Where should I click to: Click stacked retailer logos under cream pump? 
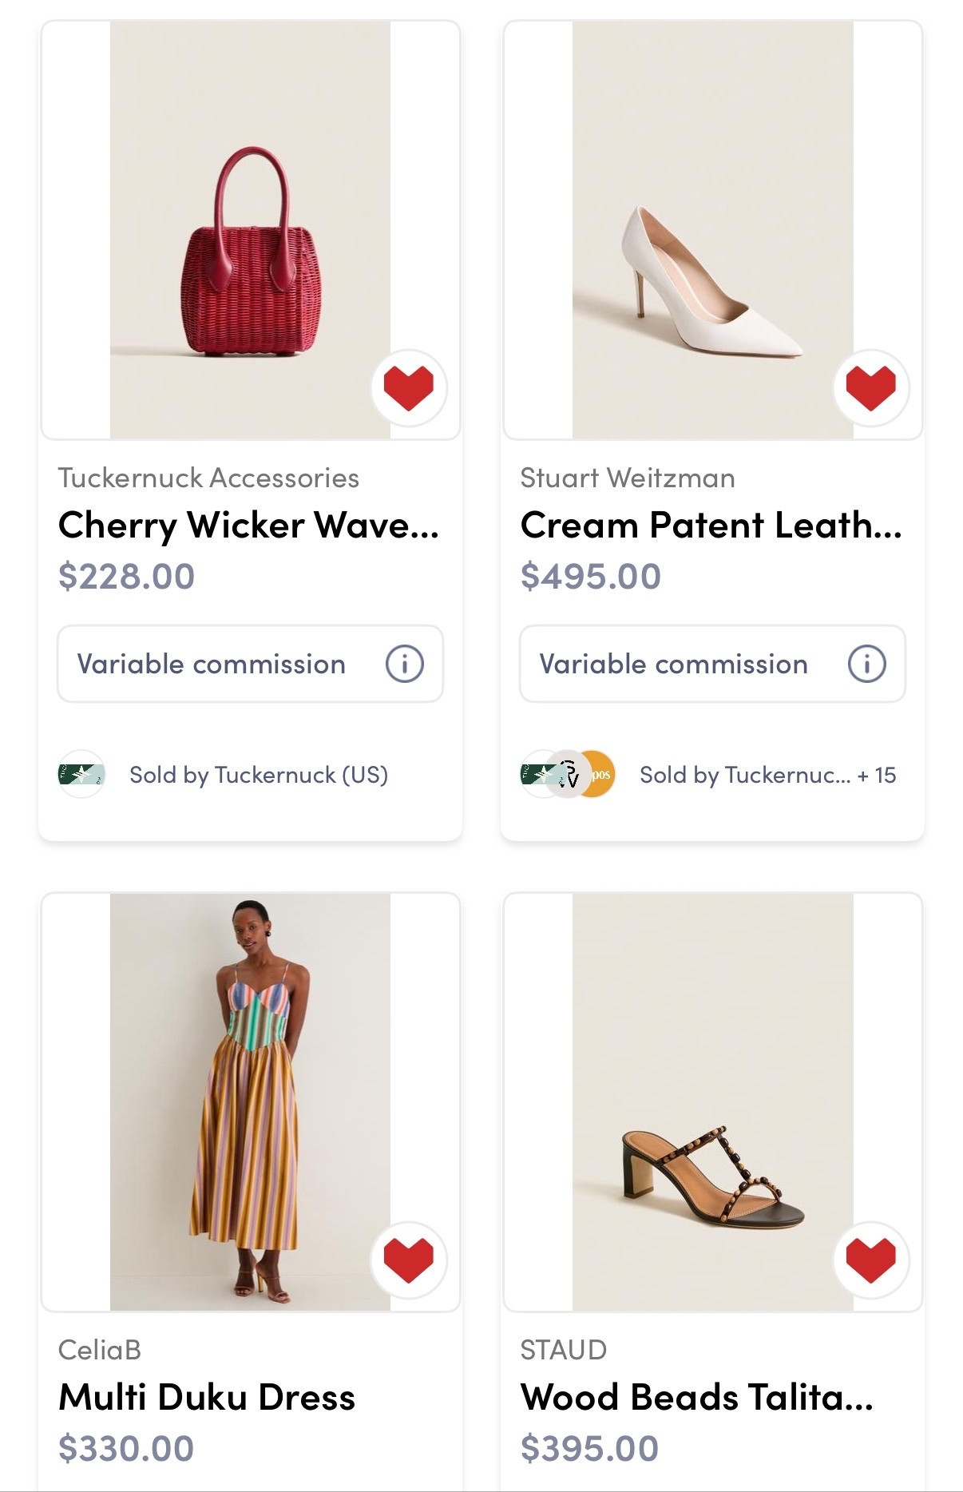[x=568, y=774]
